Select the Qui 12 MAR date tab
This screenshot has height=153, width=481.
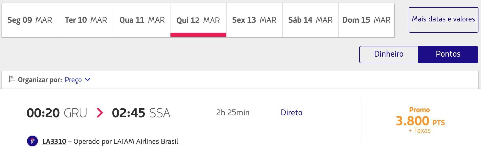pyautogui.click(x=198, y=20)
